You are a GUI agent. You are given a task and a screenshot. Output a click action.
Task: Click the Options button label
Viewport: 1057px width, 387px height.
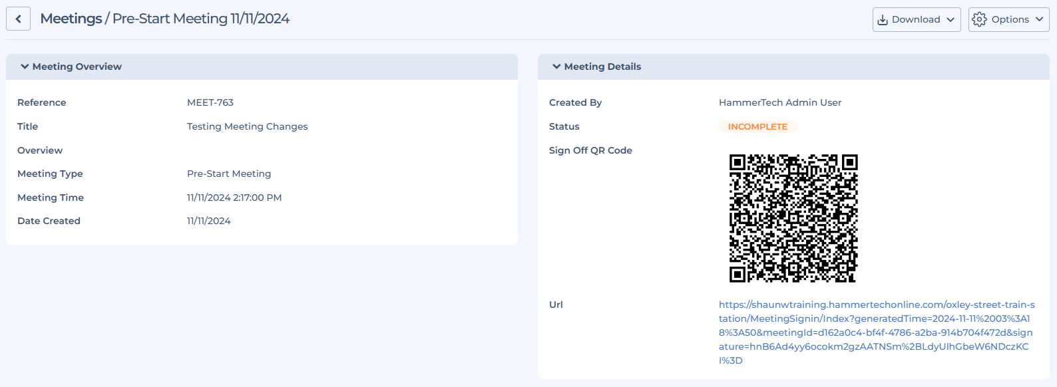click(x=1010, y=20)
